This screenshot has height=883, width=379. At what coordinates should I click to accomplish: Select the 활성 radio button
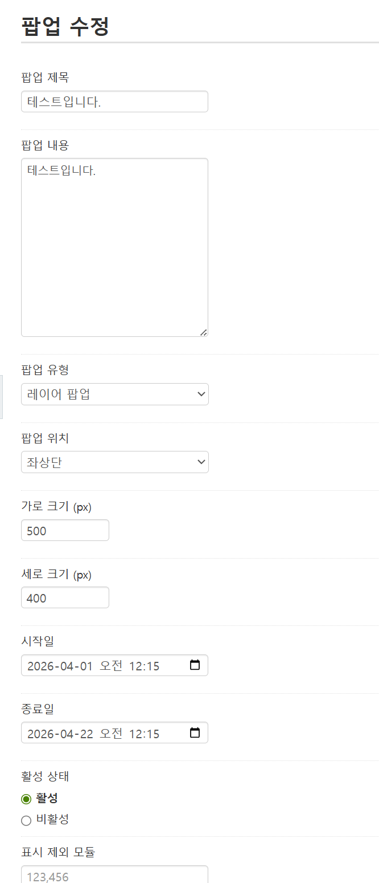click(x=26, y=799)
